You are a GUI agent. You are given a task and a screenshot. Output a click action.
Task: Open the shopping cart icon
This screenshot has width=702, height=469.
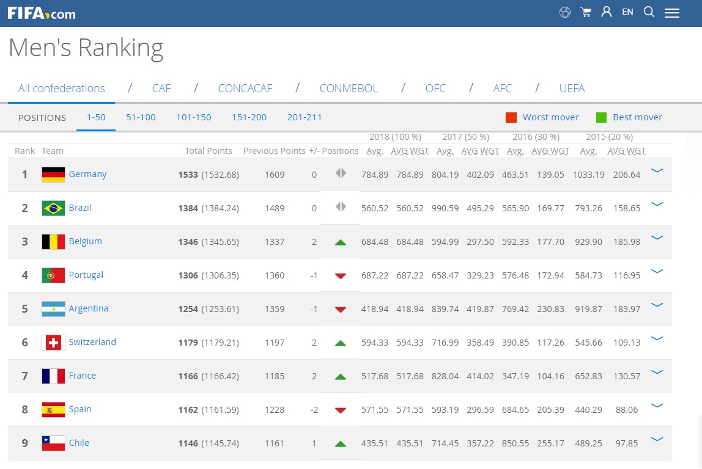(586, 12)
